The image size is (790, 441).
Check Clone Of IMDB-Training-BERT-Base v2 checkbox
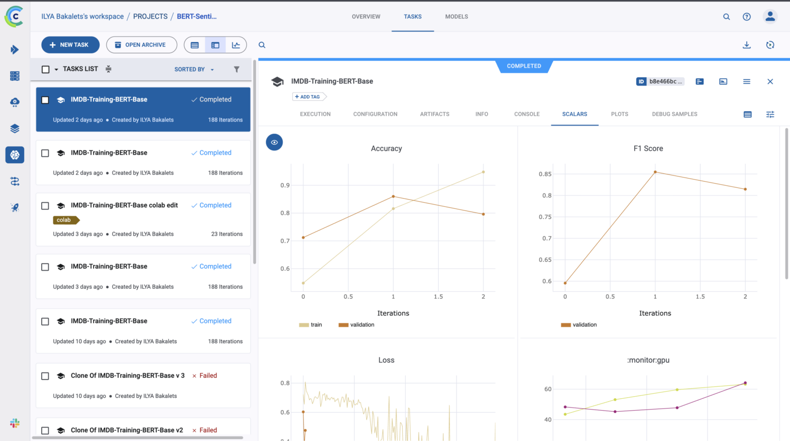click(45, 430)
